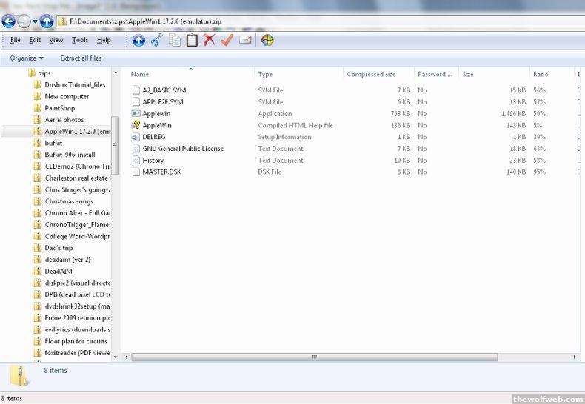
Task: Select the Aerial photos folder in tree
Action: tap(64, 120)
